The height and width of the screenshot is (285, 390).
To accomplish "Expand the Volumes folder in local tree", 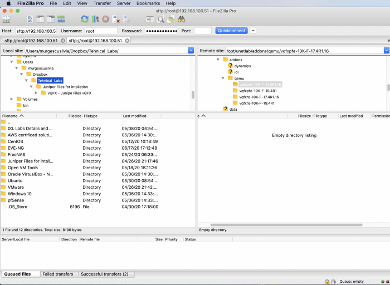I will point(12,99).
